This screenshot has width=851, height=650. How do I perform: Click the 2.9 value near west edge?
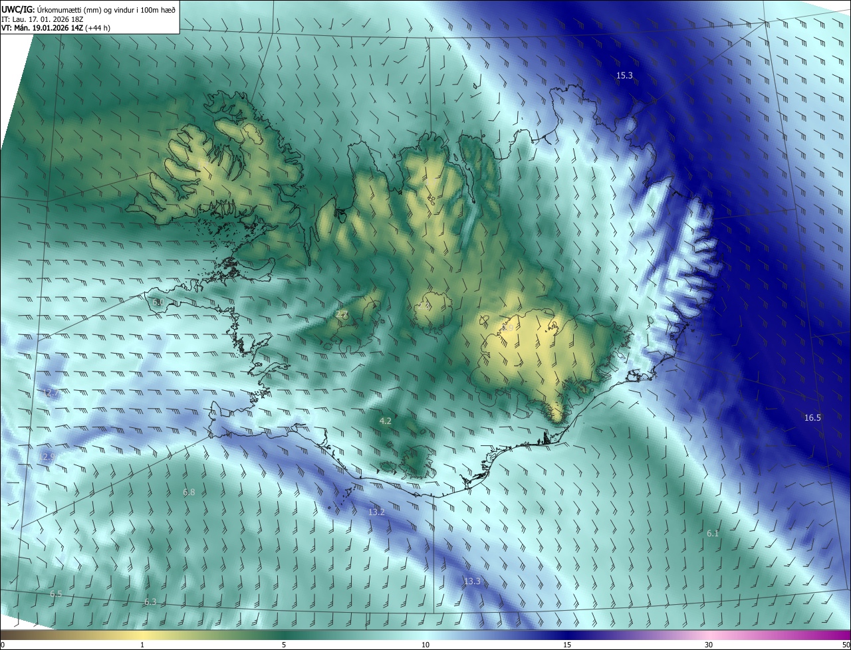(47, 457)
